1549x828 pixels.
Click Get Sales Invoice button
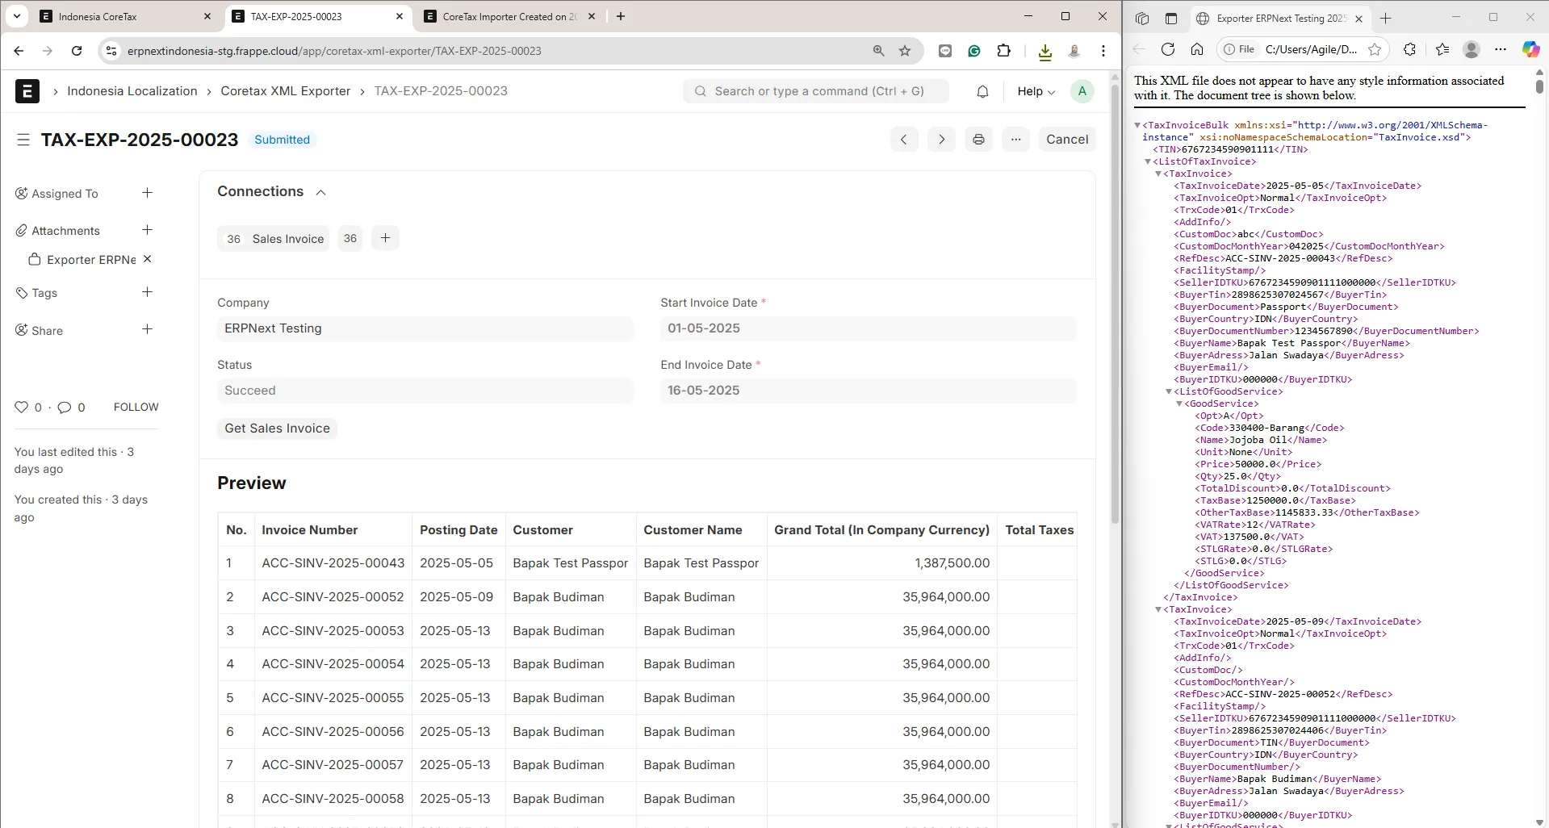[x=277, y=429]
